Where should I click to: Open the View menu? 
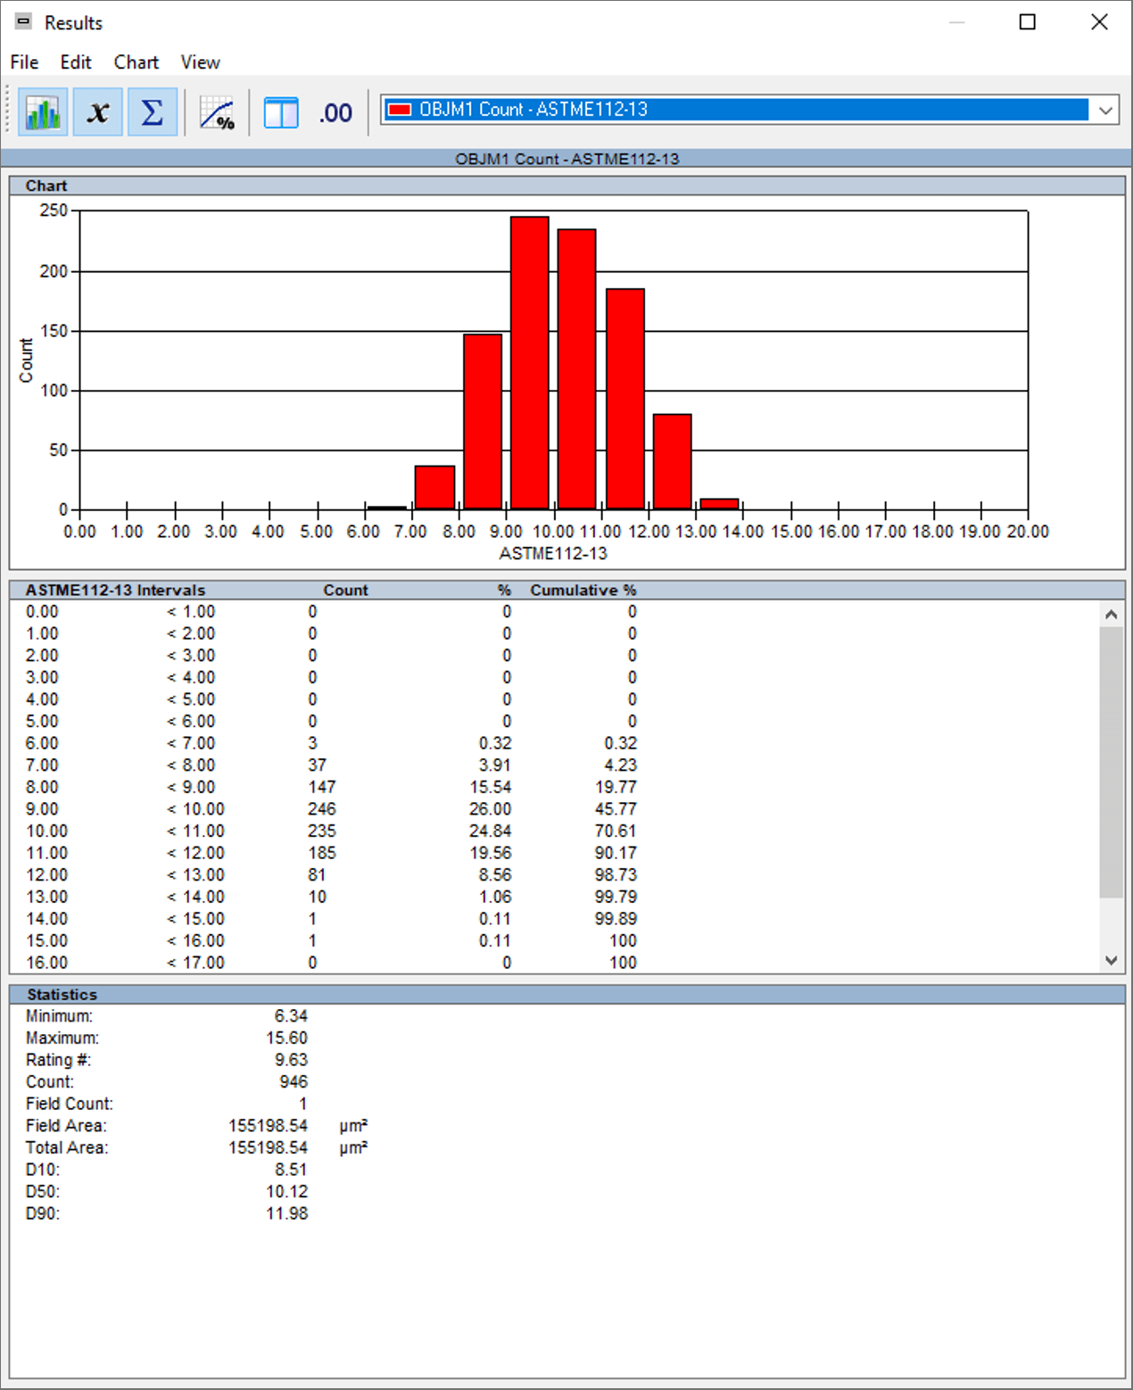click(x=200, y=62)
